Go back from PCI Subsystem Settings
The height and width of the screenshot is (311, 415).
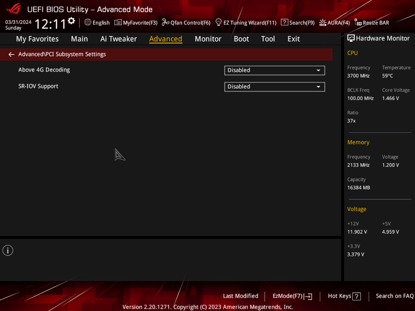coord(11,54)
